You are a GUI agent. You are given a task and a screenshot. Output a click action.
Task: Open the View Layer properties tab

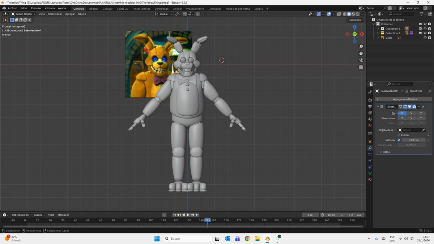pos(370,112)
